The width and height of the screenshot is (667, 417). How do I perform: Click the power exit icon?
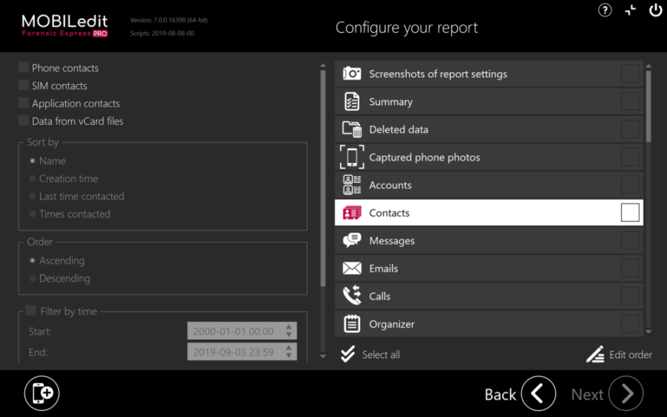tap(655, 10)
